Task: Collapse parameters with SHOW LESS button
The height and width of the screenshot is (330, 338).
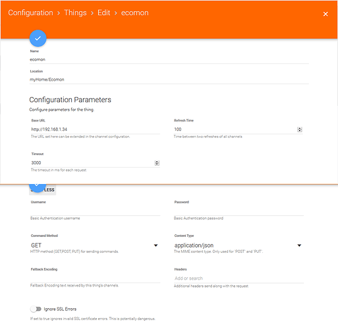Action: [43, 190]
